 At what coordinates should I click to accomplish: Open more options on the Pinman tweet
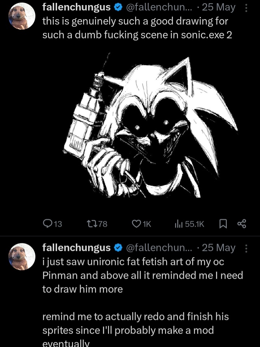247,248
